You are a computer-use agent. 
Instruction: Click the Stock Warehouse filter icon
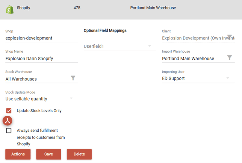[x=73, y=78]
